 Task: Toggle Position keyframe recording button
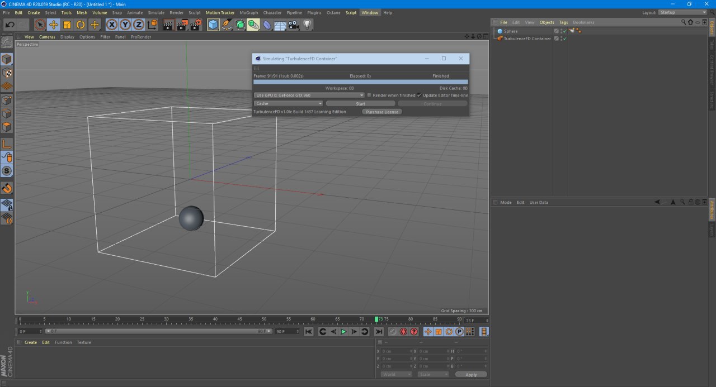tap(428, 332)
